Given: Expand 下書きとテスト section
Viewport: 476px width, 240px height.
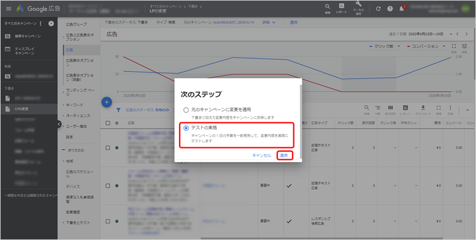Looking at the screenshot, I should click(x=77, y=223).
